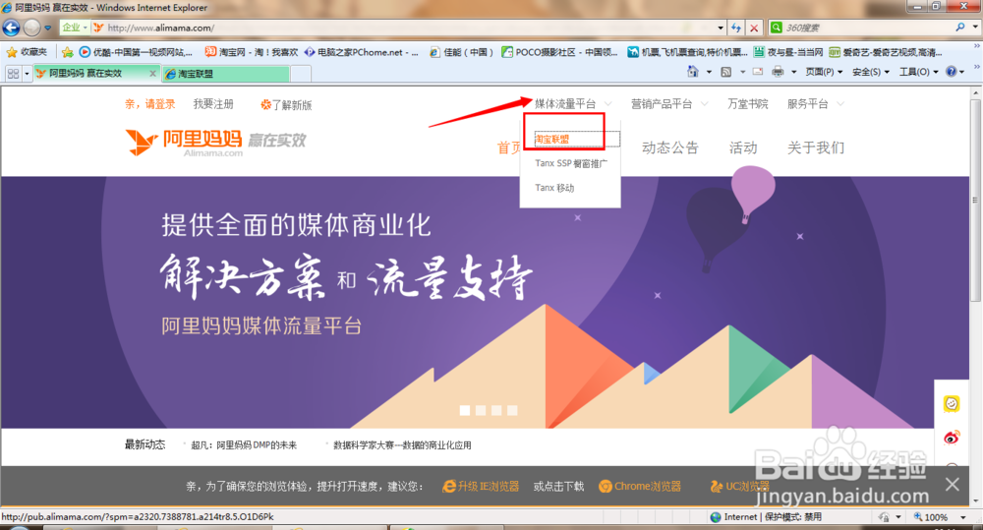Image resolution: width=983 pixels, height=530 pixels.
Task: Open the POCO摄影社区 bookmark
Action: click(x=560, y=52)
